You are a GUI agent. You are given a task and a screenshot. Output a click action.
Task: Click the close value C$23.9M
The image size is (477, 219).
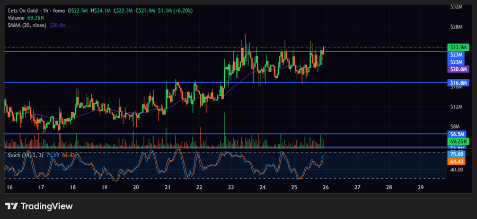coord(146,11)
